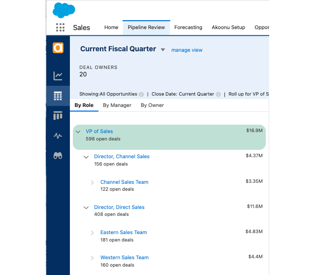315x275 pixels.
Task: Expand Eastern Sales Team chevron
Action: coord(92,233)
